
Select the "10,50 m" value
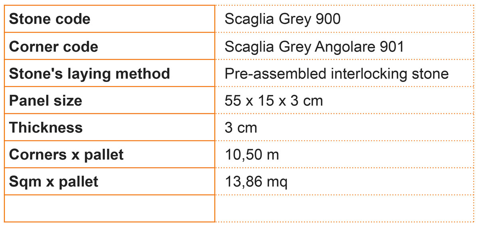click(x=252, y=155)
